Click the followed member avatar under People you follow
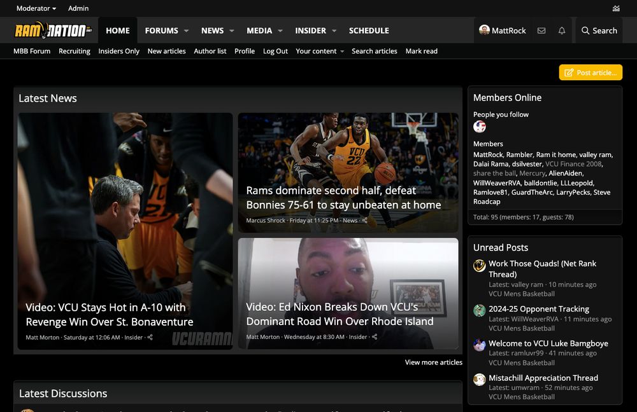 [480, 127]
